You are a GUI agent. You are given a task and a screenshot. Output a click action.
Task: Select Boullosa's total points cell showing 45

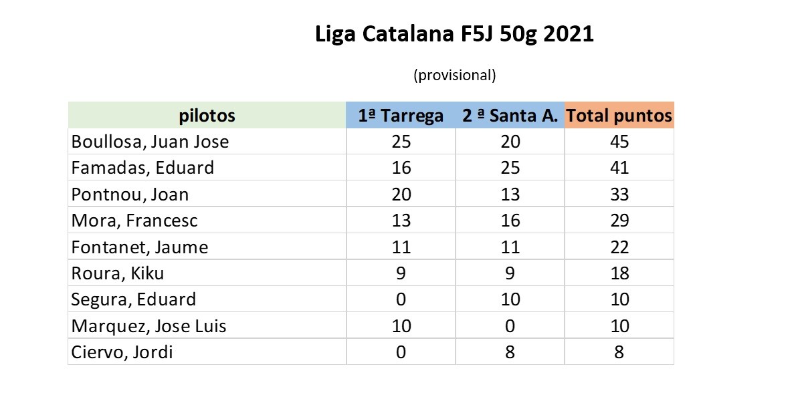(x=619, y=142)
